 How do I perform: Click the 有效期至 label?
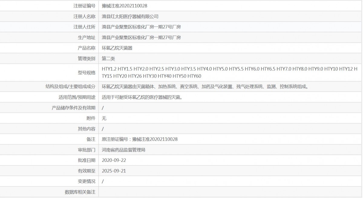pos(87,171)
